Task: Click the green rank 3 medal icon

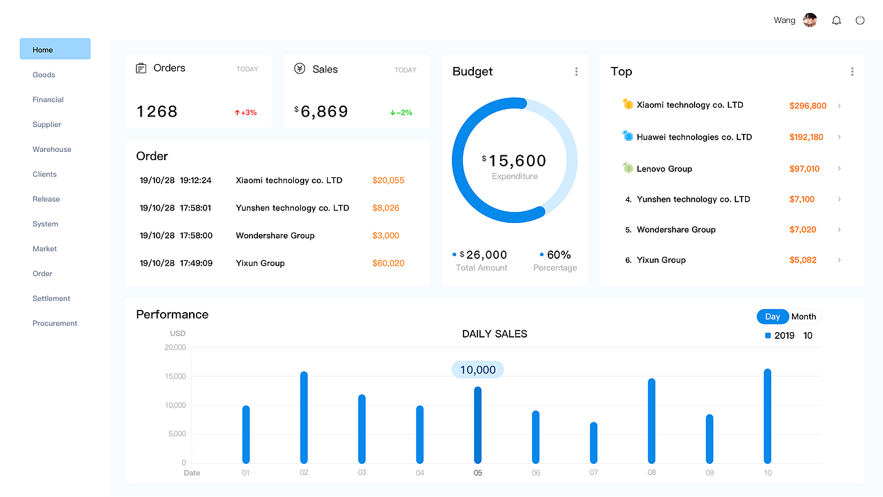Action: click(628, 168)
